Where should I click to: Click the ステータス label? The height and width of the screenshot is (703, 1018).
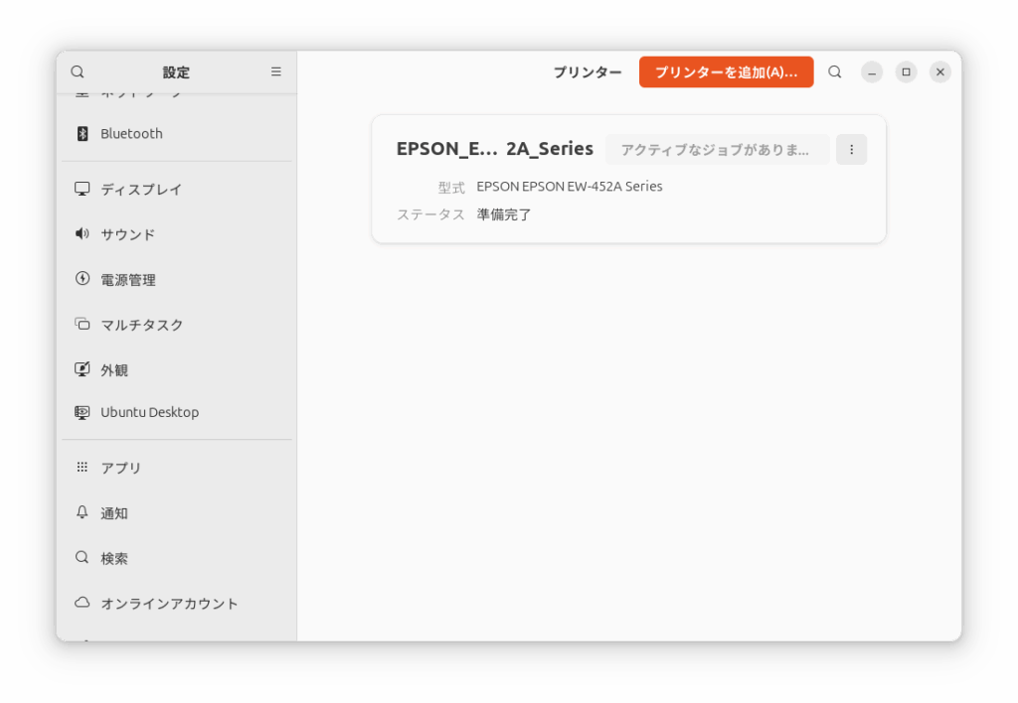tap(430, 214)
